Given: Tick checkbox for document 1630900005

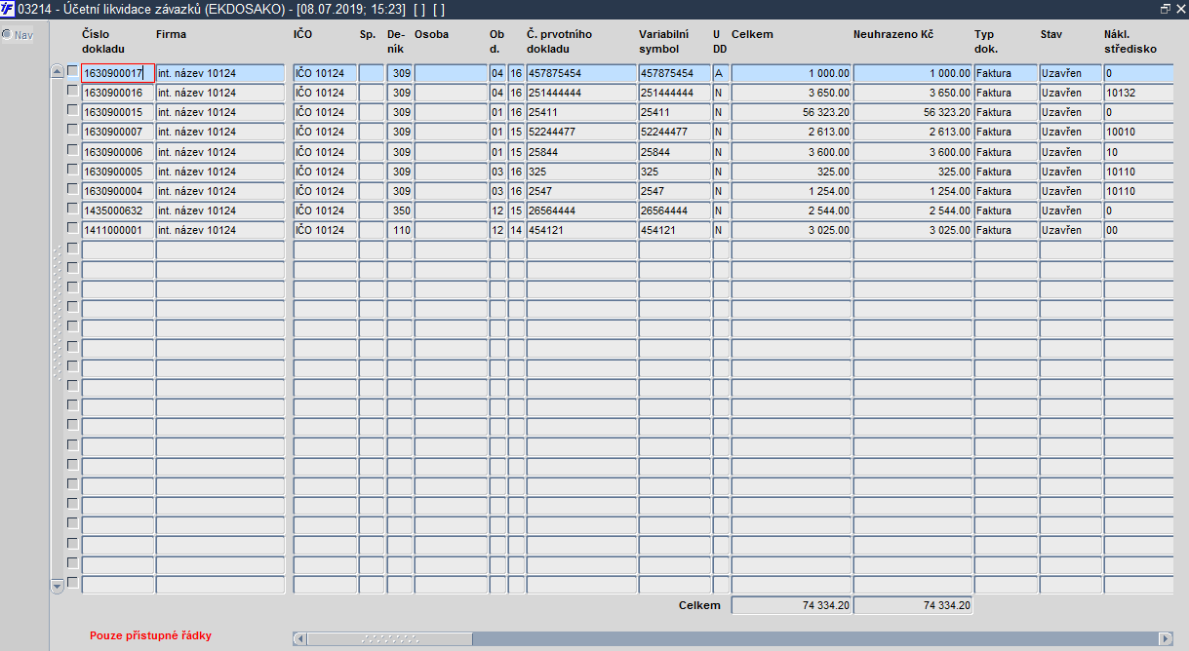Looking at the screenshot, I should point(72,169).
